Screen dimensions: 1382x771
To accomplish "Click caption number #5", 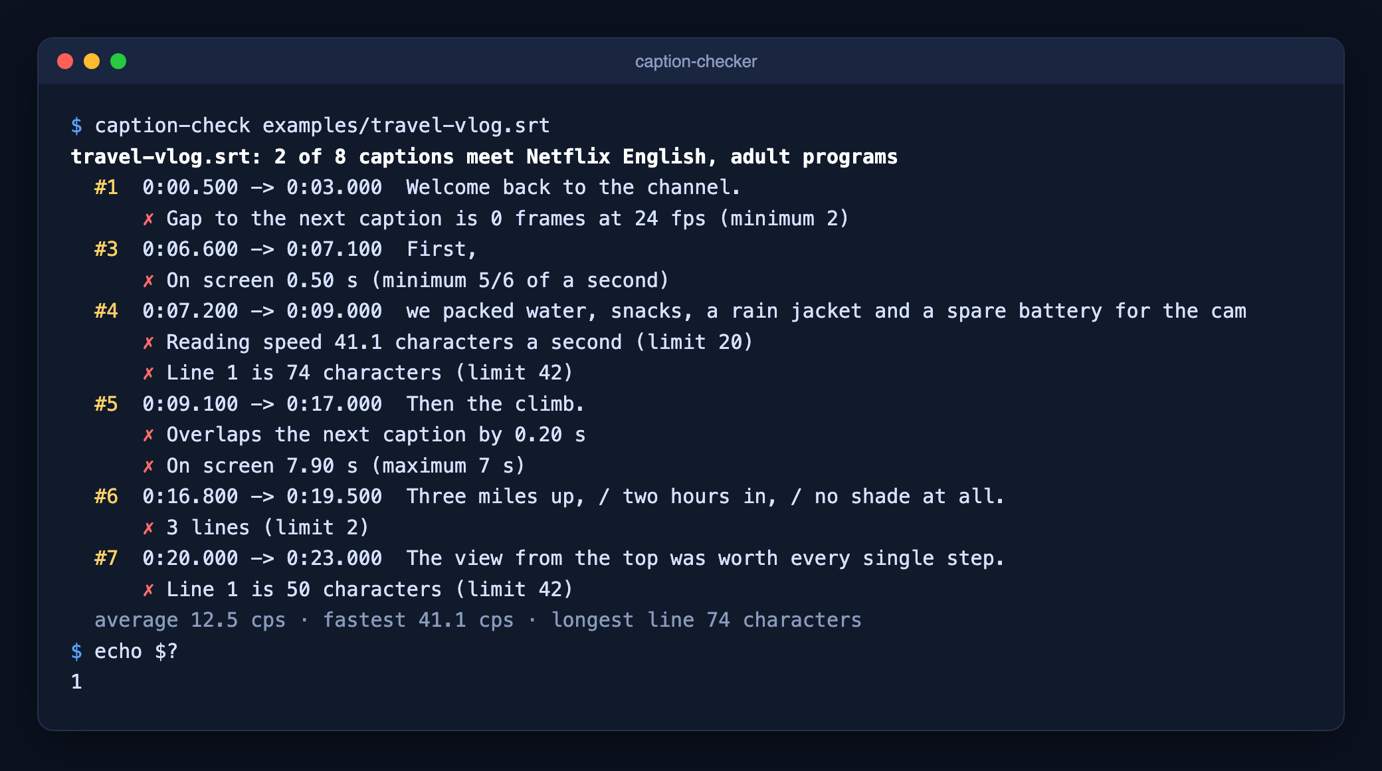I will 106,404.
